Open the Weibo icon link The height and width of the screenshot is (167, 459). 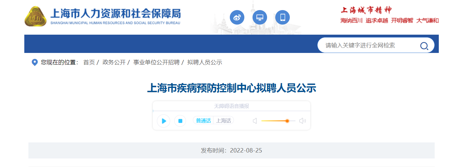click(237, 17)
